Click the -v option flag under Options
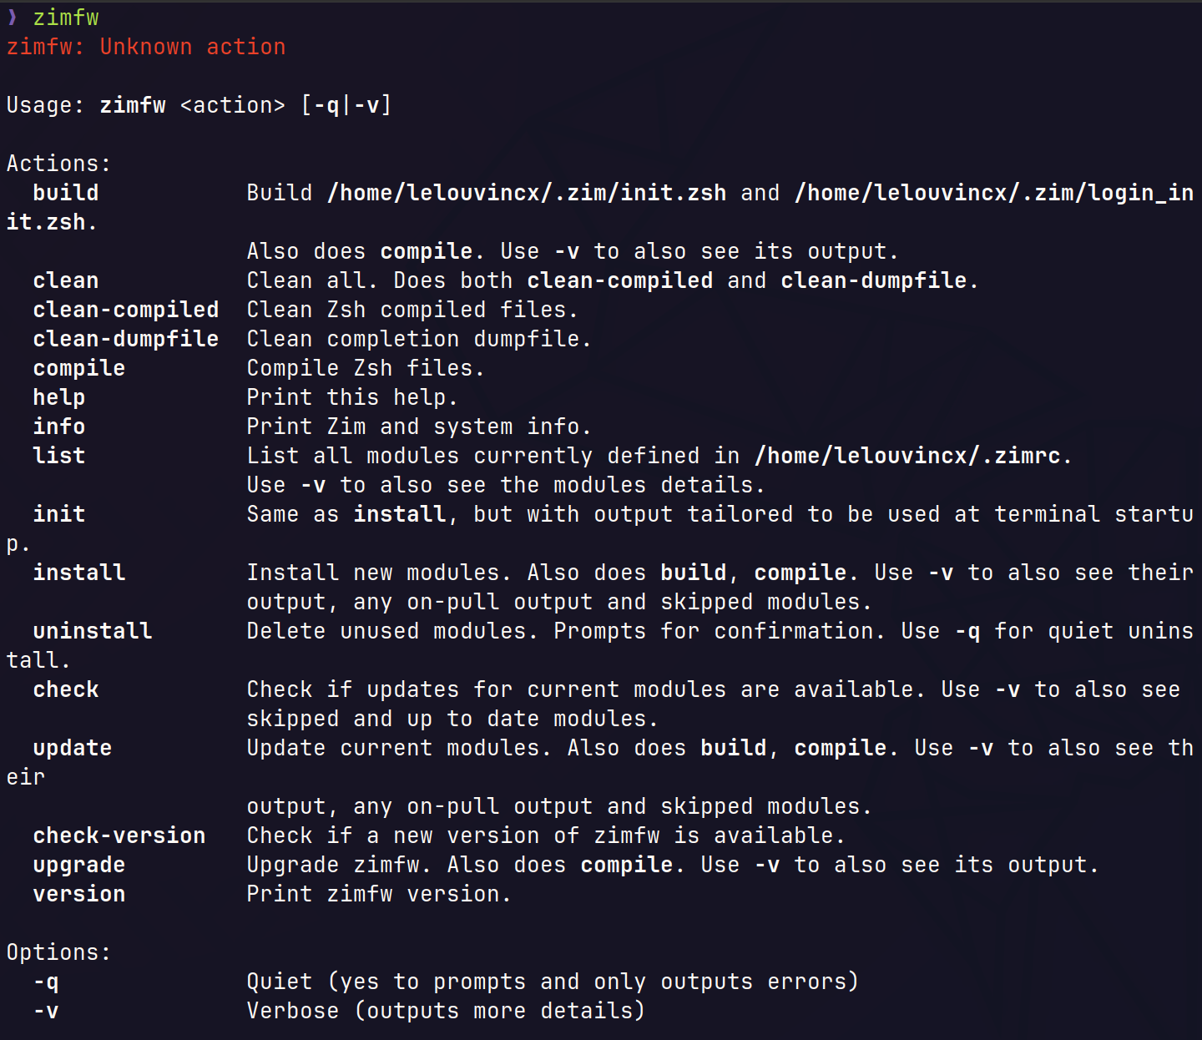Screen dimensions: 1202x1040 click(x=46, y=1011)
